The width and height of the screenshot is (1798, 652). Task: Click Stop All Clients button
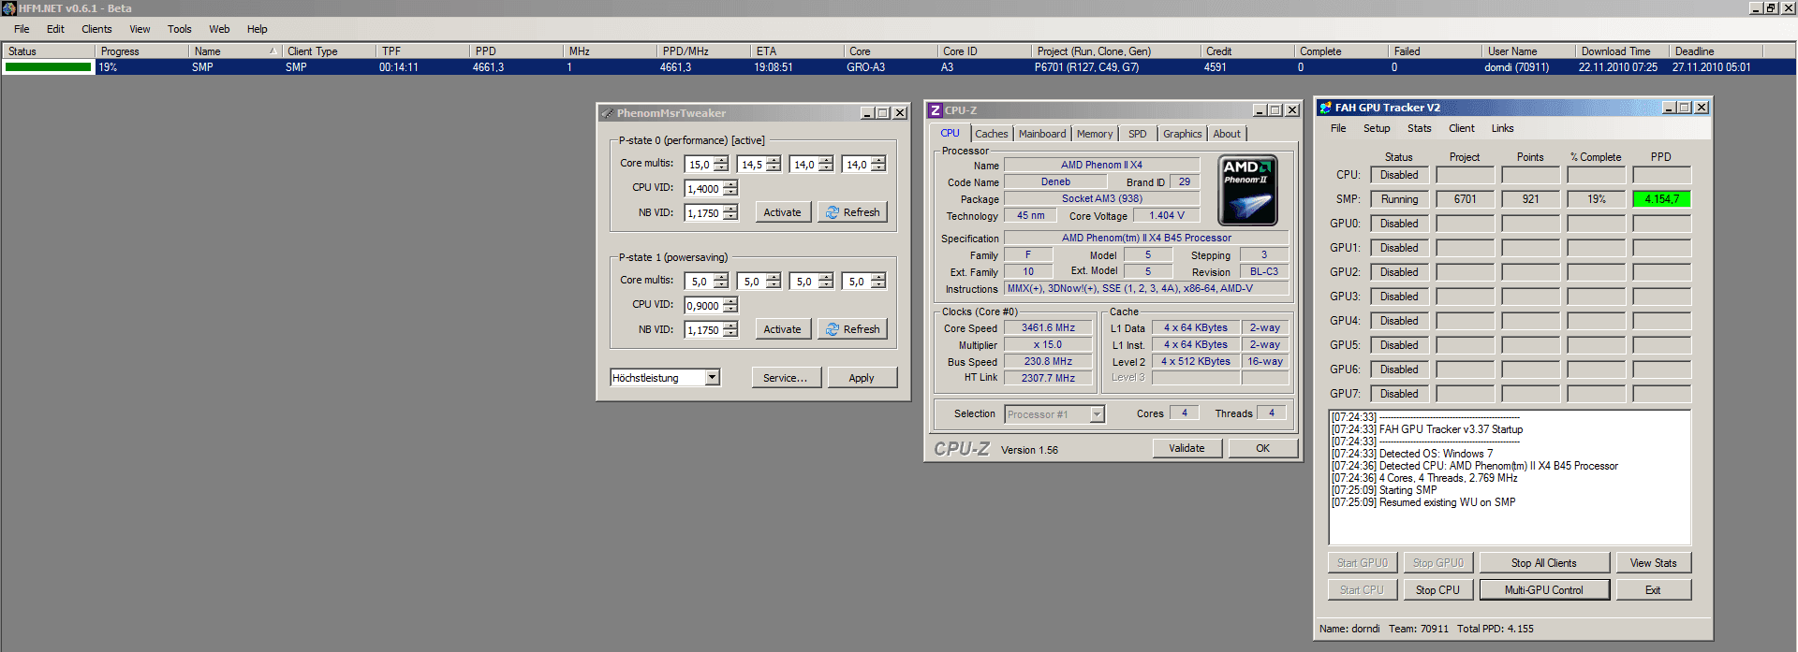click(1543, 563)
